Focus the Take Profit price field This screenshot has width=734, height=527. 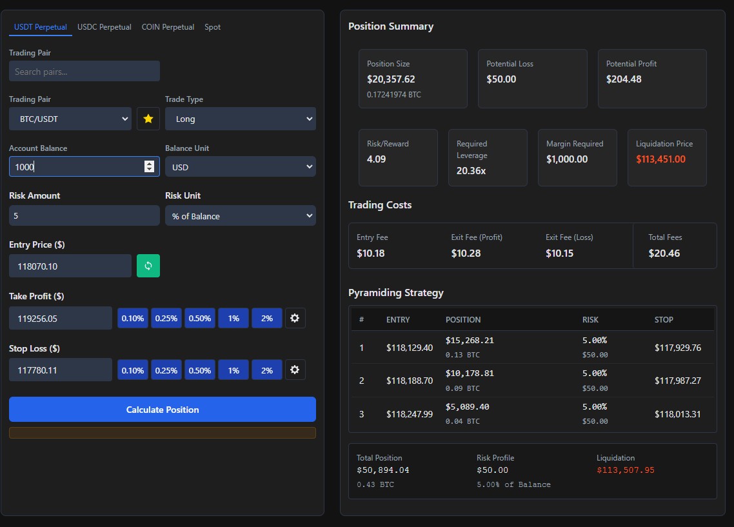[61, 318]
